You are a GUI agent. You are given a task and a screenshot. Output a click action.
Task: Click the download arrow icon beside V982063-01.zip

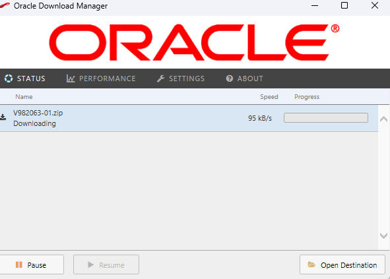(3, 117)
